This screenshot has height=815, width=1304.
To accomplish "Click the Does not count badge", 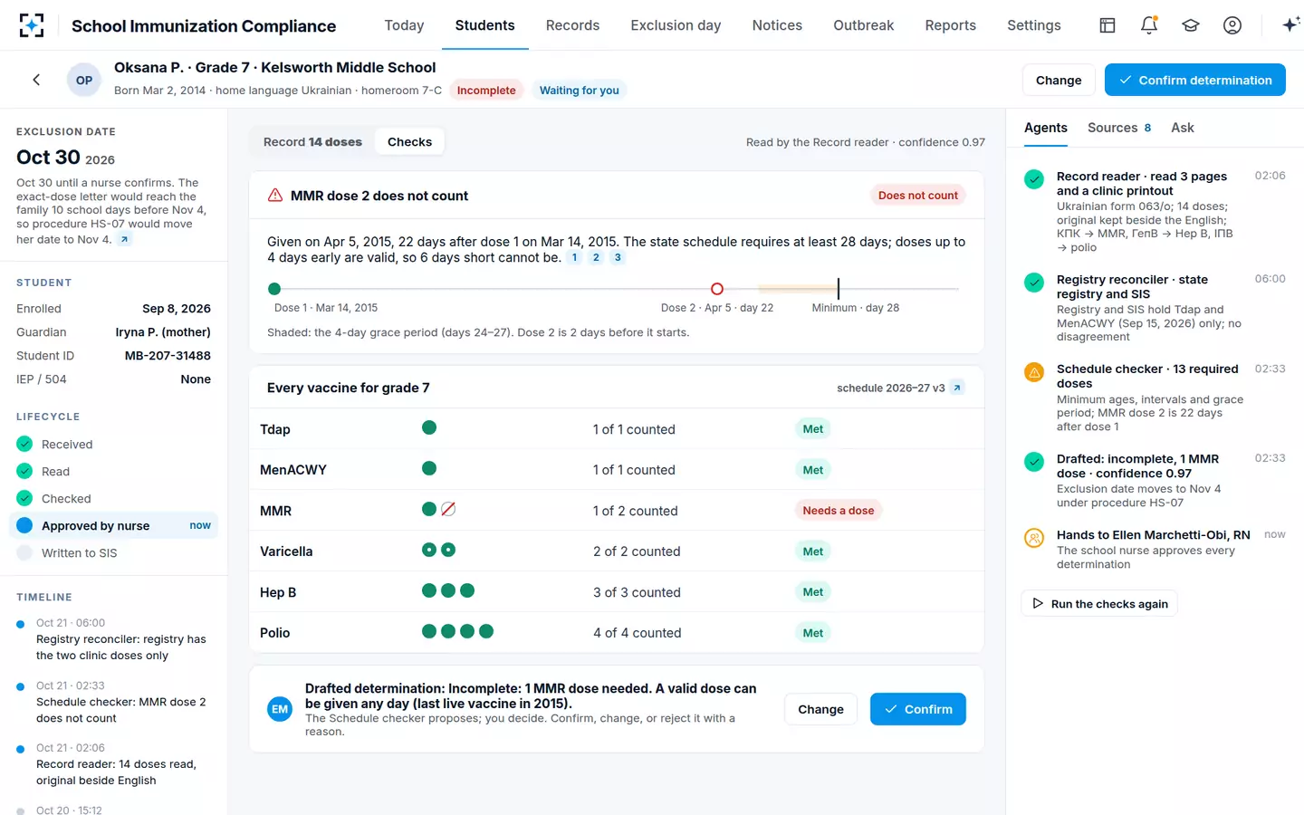I will pos(917,196).
